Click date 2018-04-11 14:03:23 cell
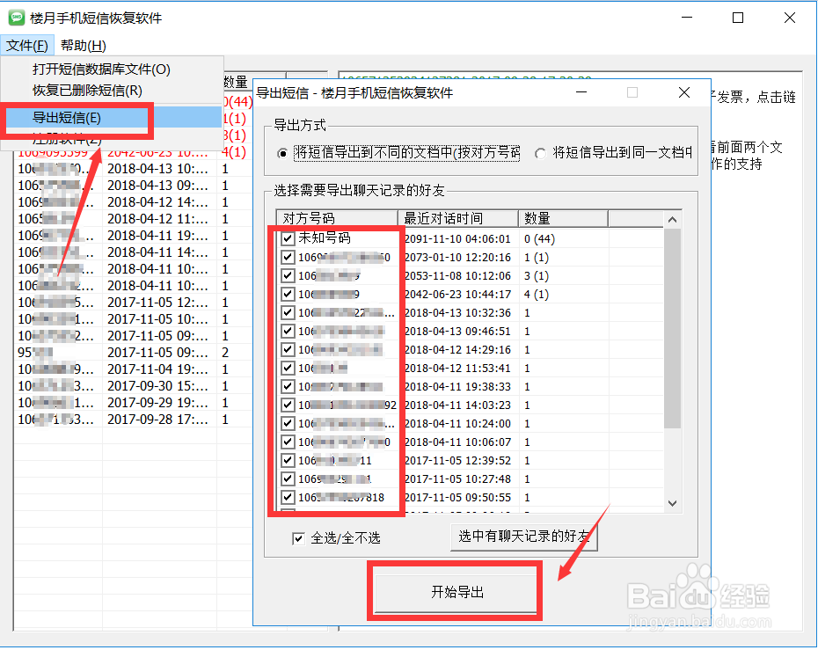818x650 pixels. (457, 405)
